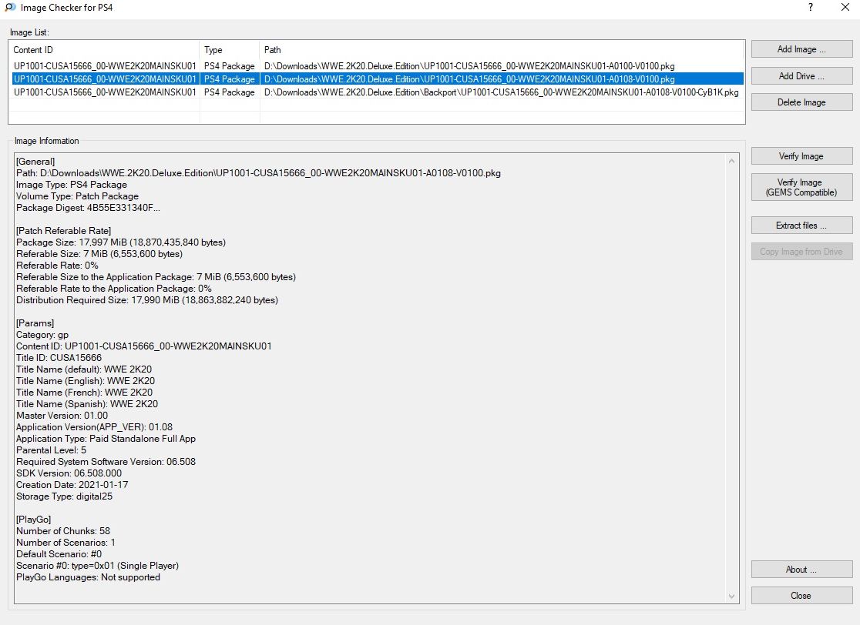Click the Path column header
Image resolution: width=860 pixels, height=625 pixels.
pos(502,50)
